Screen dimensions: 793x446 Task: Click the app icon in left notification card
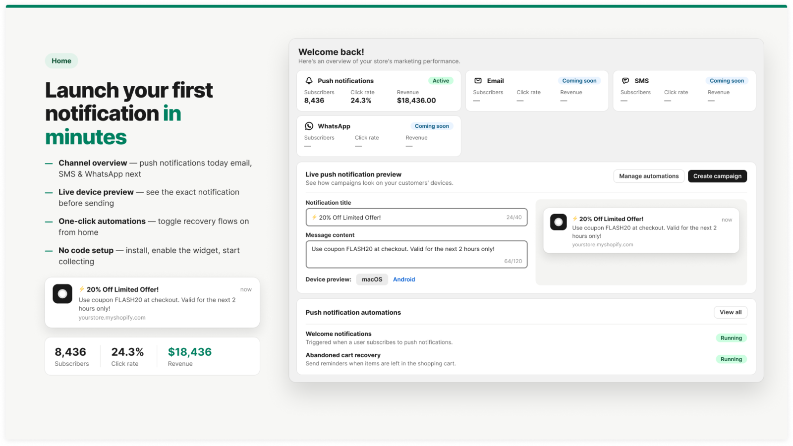(x=62, y=294)
